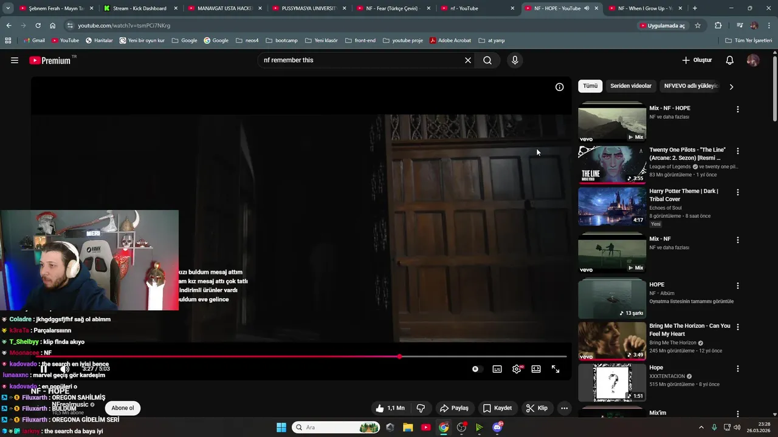Like the video with 1,1 Mn likes

coord(390,408)
